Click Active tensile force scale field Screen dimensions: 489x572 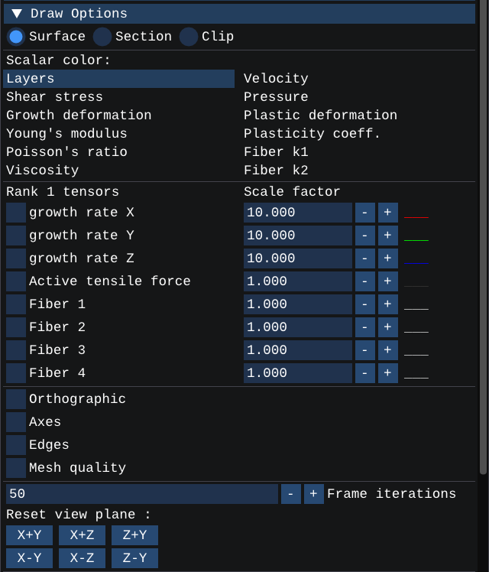coord(298,281)
